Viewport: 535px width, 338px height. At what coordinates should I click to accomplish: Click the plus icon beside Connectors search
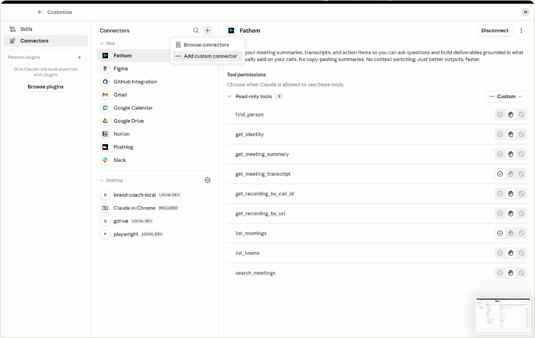[x=208, y=30]
